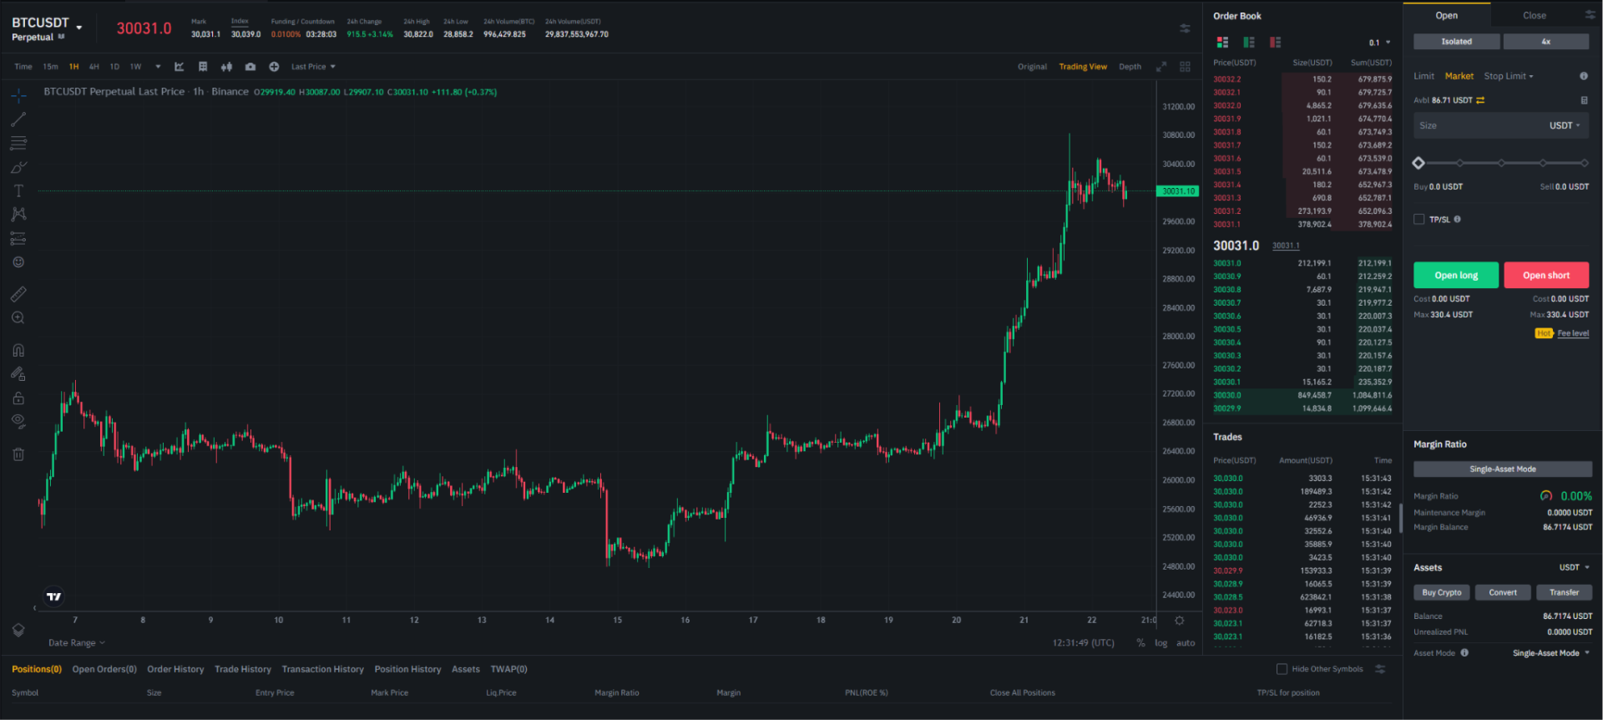The image size is (1603, 720).
Task: Open the Stop Limit order dropdown
Action: pyautogui.click(x=1509, y=76)
